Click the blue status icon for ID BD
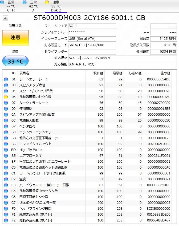Screen dimensions: 179x226 click(6, 150)
